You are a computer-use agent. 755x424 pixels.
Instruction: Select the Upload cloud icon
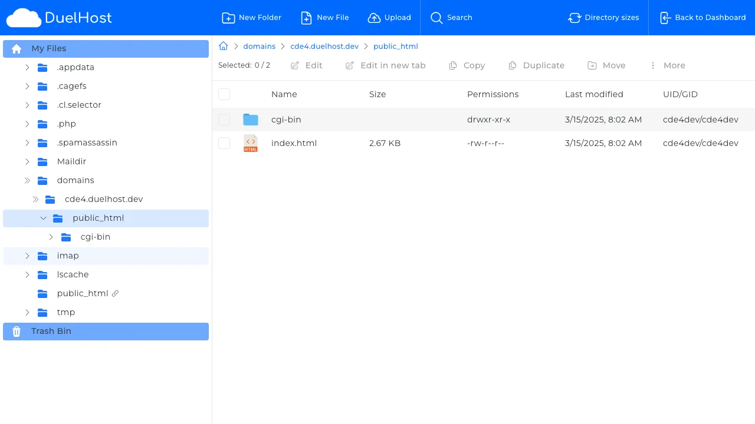(374, 18)
